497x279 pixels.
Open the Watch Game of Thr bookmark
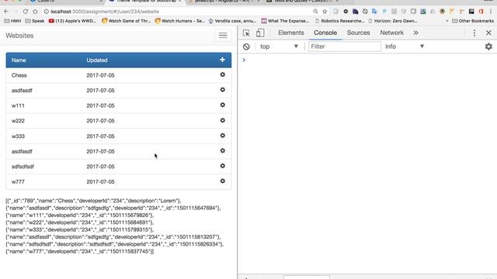pos(126,21)
